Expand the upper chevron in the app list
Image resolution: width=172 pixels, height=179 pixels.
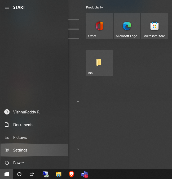point(78,102)
